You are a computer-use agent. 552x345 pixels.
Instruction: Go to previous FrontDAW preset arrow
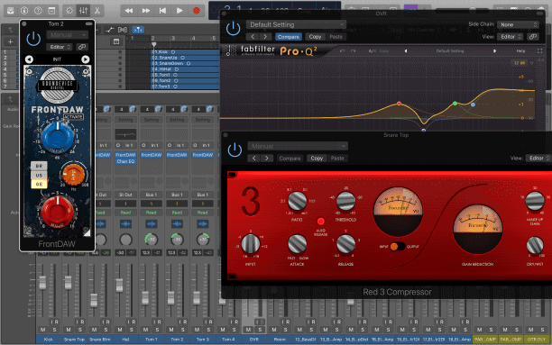click(x=29, y=59)
